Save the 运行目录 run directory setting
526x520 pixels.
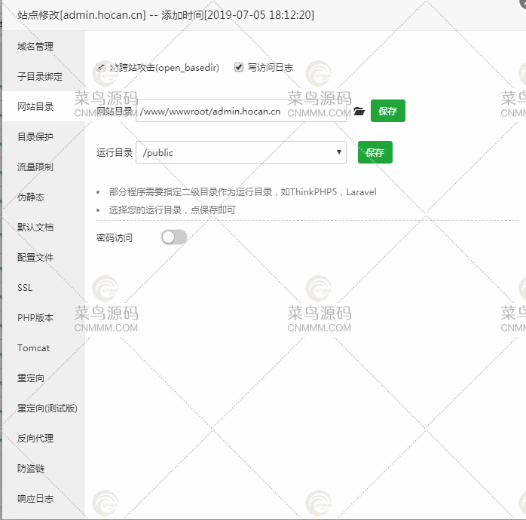click(x=375, y=152)
